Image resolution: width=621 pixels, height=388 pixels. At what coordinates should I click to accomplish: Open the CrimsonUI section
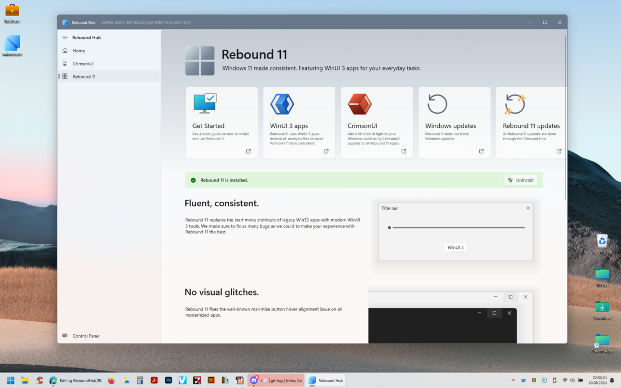point(85,63)
